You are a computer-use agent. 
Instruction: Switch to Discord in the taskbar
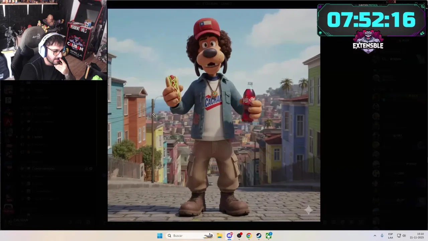coord(229,236)
